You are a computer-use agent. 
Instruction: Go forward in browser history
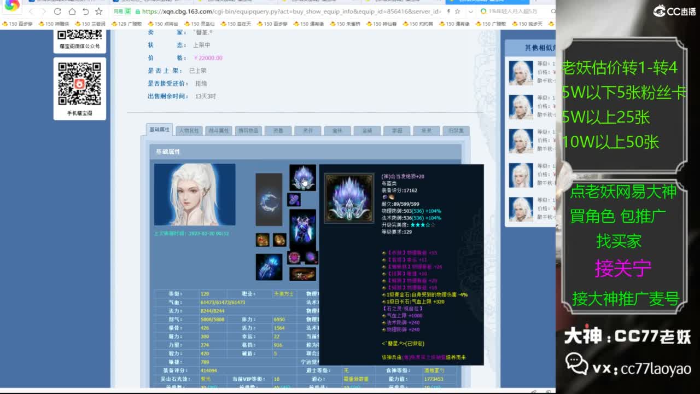[45, 11]
